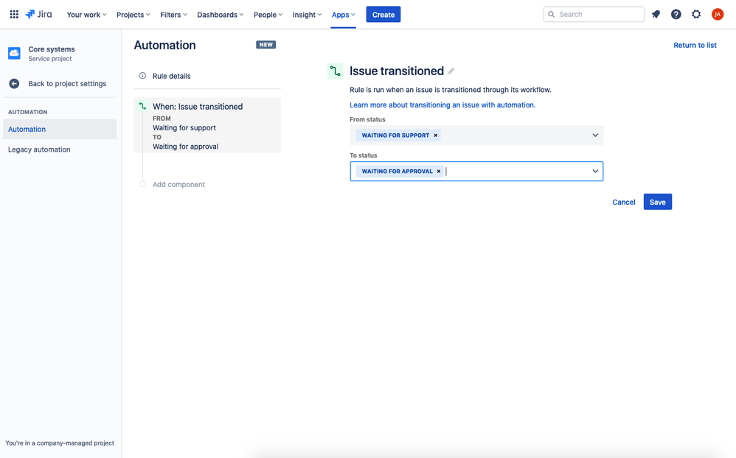Click the WAITING FOR APPROVAL tag label

pos(397,172)
